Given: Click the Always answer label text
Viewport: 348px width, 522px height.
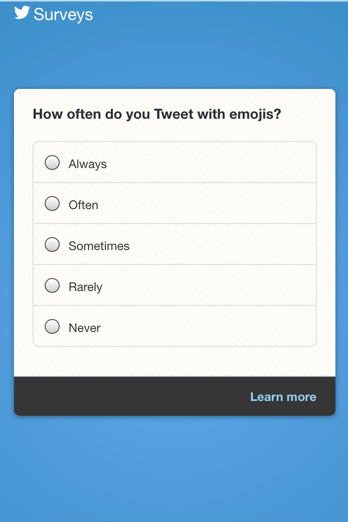Looking at the screenshot, I should tap(88, 164).
